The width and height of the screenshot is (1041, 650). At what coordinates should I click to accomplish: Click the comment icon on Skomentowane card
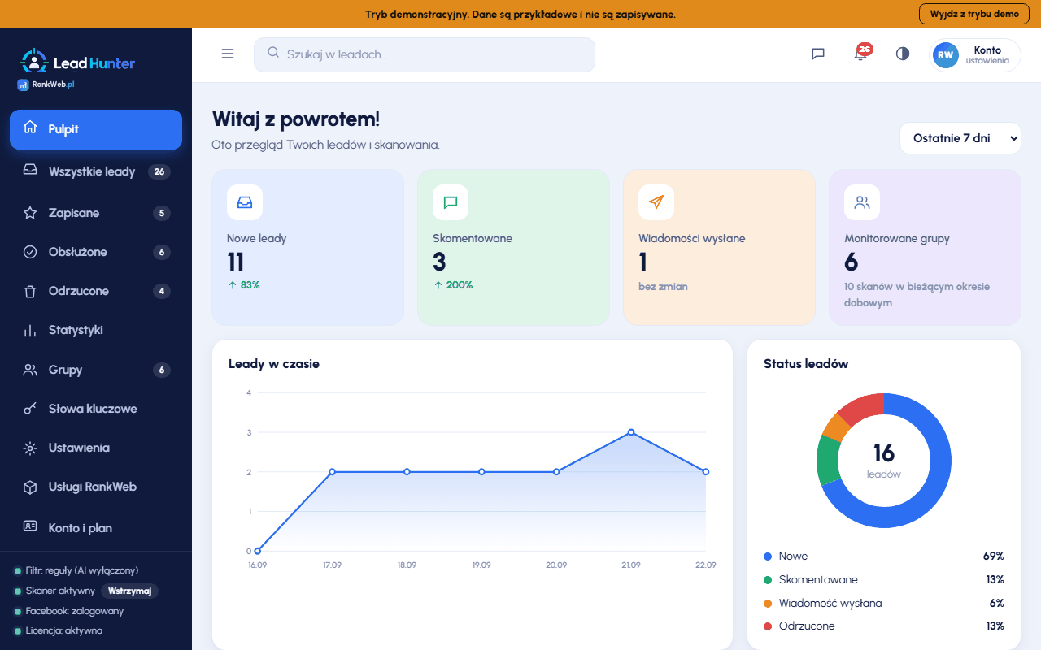click(451, 202)
